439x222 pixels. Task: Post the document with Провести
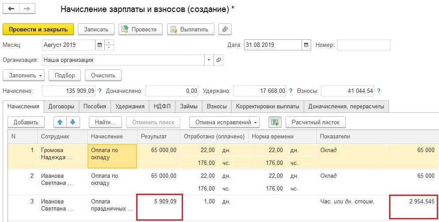tap(141, 29)
